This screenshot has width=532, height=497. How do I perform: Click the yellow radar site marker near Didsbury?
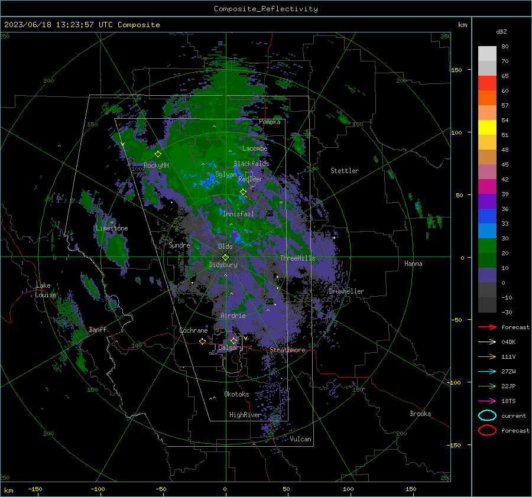[x=226, y=258]
